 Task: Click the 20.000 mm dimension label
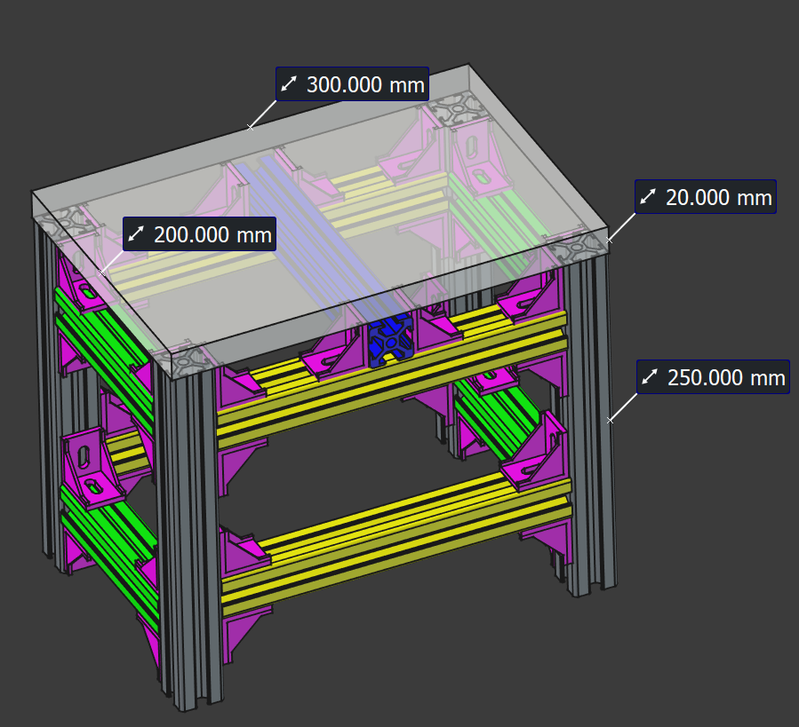click(706, 197)
